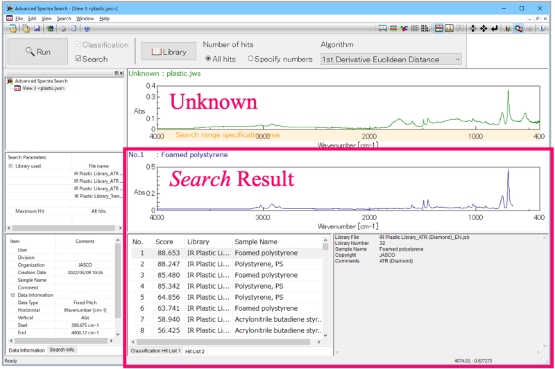Select the Specify numbers radio button
555x369 pixels.
(x=250, y=59)
